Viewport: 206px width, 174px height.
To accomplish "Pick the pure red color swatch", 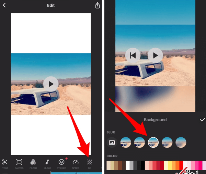I will 181,165.
